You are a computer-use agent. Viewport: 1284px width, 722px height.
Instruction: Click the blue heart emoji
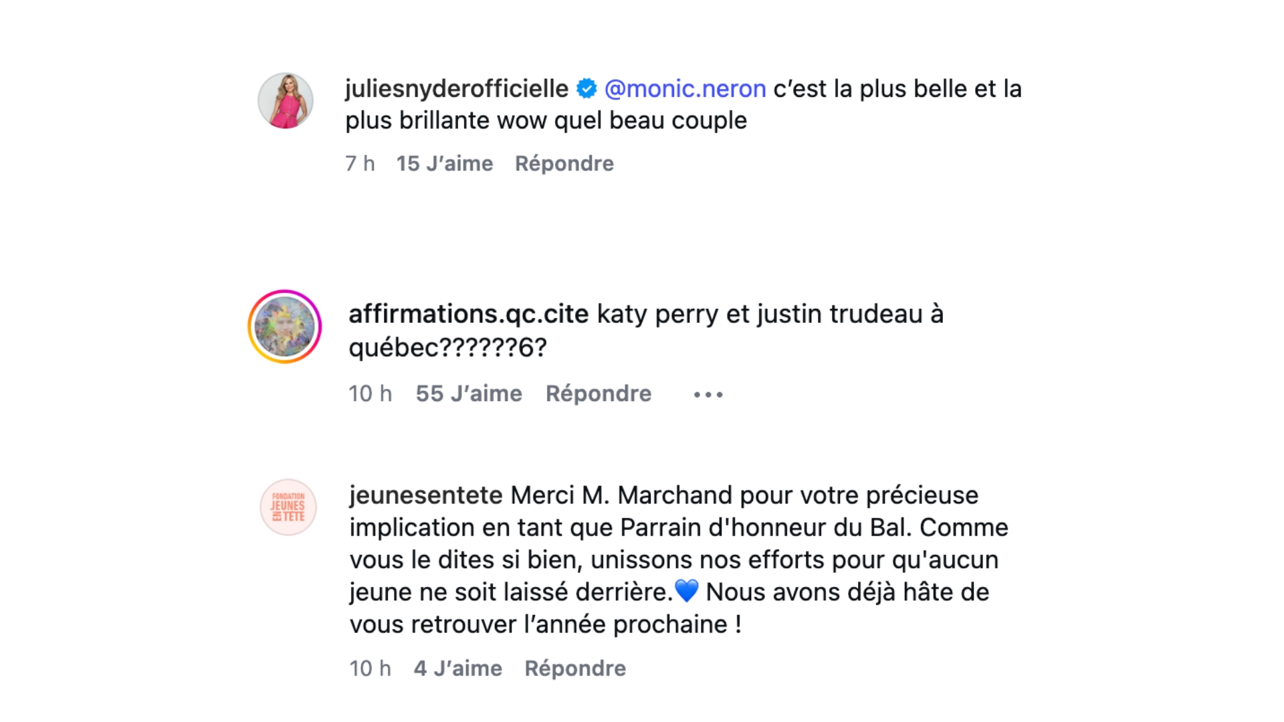pos(687,592)
